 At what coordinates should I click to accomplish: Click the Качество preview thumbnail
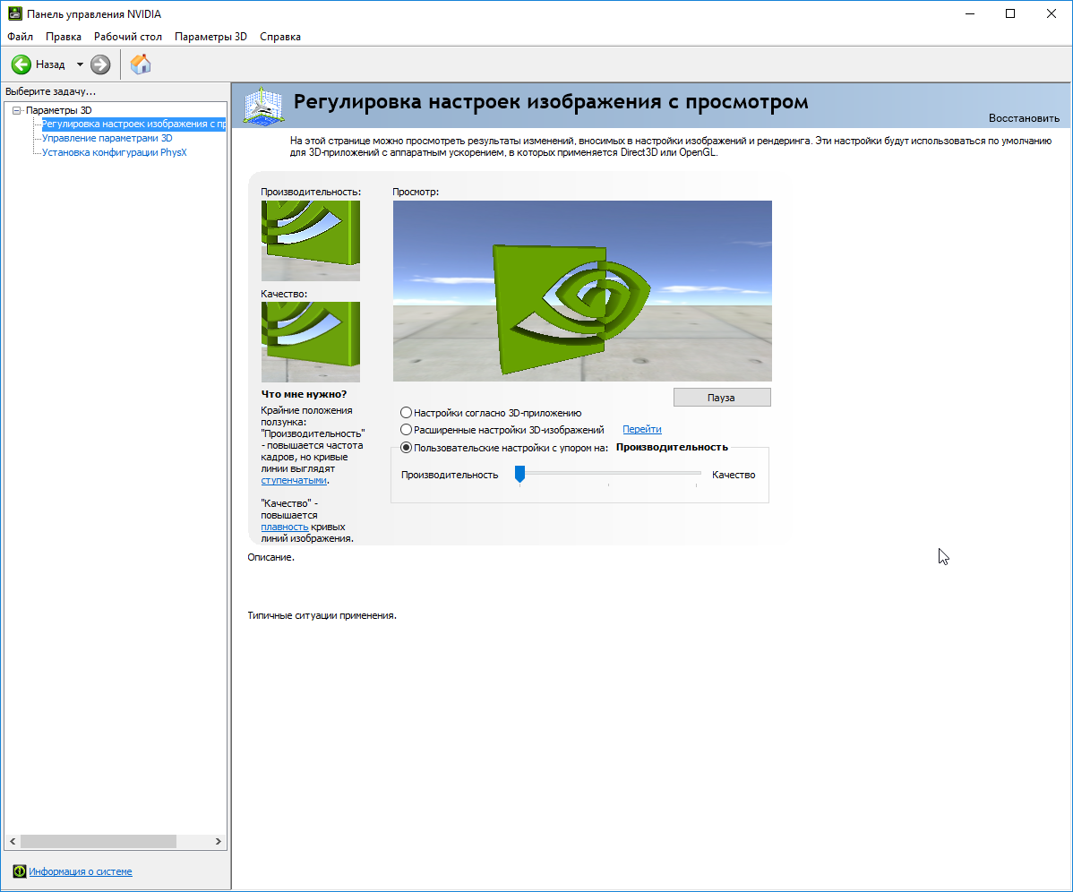311,342
